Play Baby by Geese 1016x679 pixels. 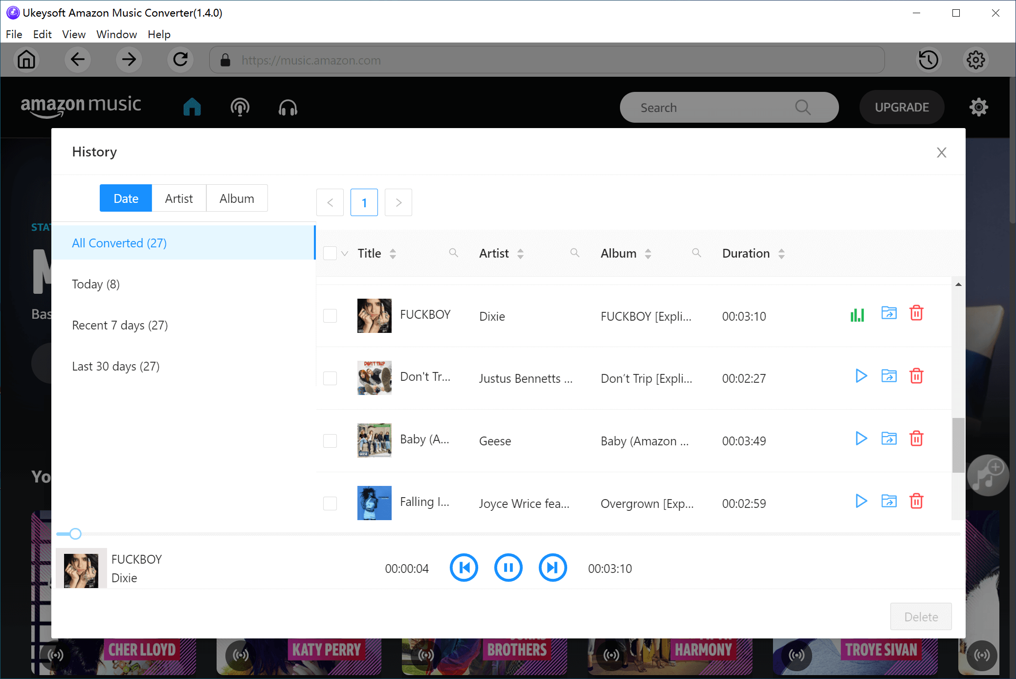(x=861, y=438)
